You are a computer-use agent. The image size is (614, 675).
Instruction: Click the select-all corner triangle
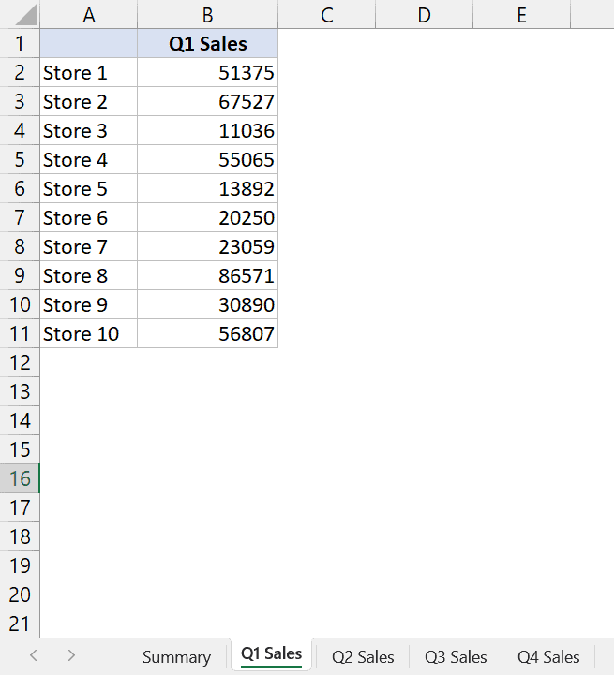point(21,14)
